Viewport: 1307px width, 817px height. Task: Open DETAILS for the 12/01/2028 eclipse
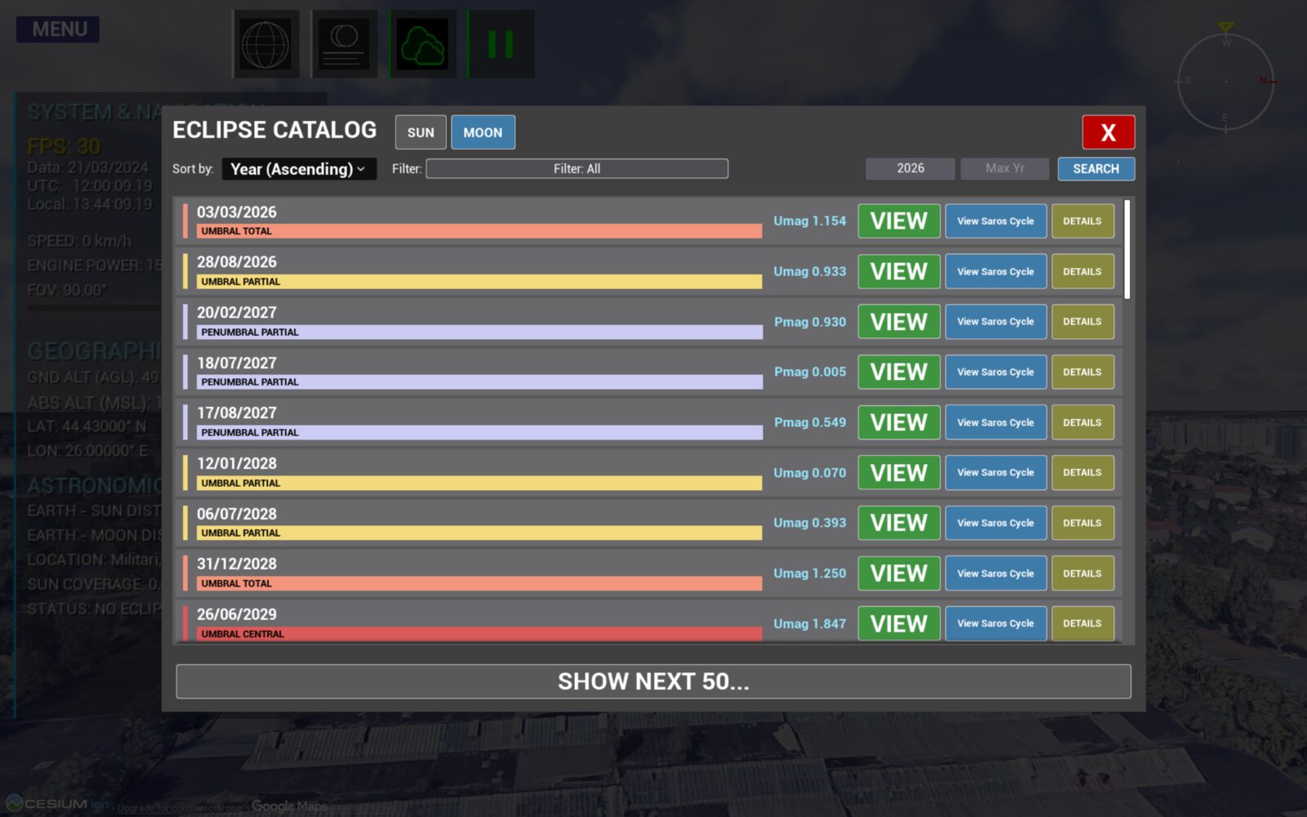1082,473
